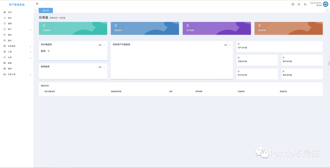The height and width of the screenshot is (168, 330).
Task: Click the 服务程序名称 column header
Action: pos(116,92)
